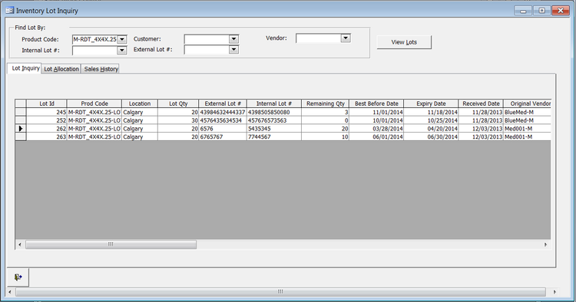
Task: Expand the Internal Lot # dropdown
Action: coord(122,51)
